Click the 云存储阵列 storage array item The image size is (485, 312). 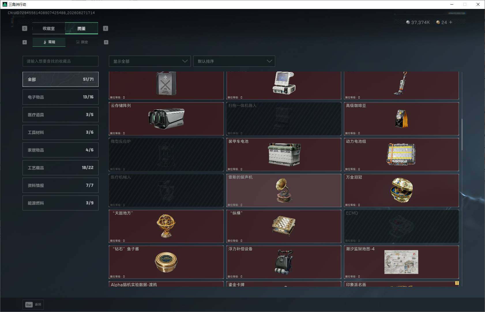tap(166, 119)
